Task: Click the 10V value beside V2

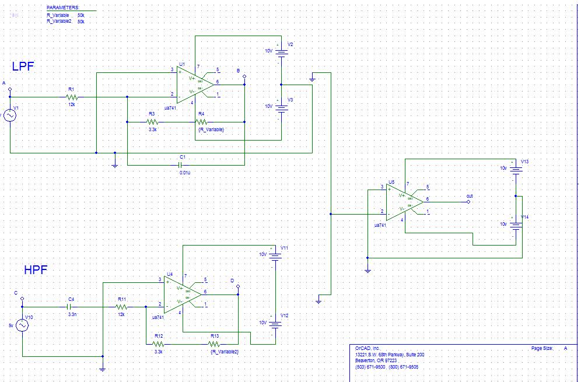Action: pyautogui.click(x=269, y=51)
